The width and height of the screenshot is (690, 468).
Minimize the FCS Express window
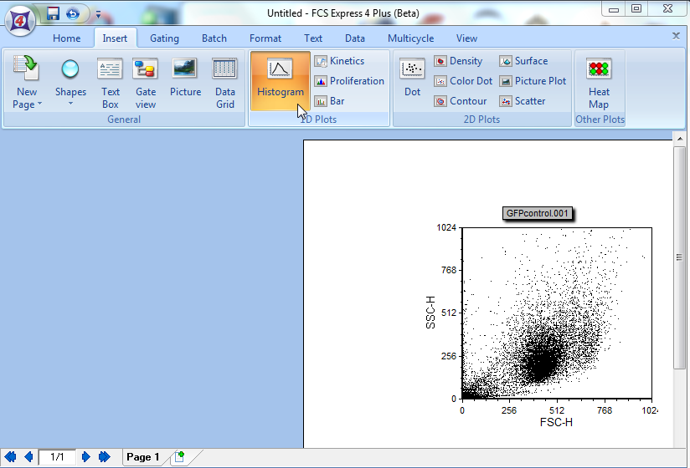click(614, 9)
